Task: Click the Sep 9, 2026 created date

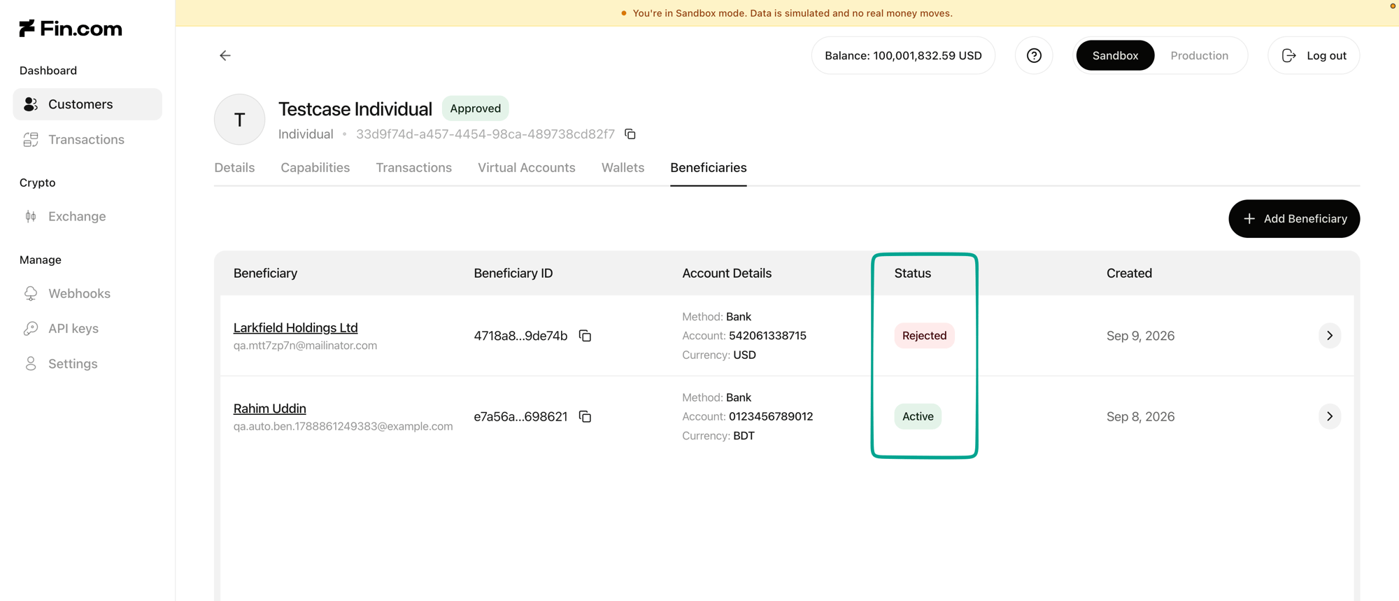Action: tap(1140, 336)
